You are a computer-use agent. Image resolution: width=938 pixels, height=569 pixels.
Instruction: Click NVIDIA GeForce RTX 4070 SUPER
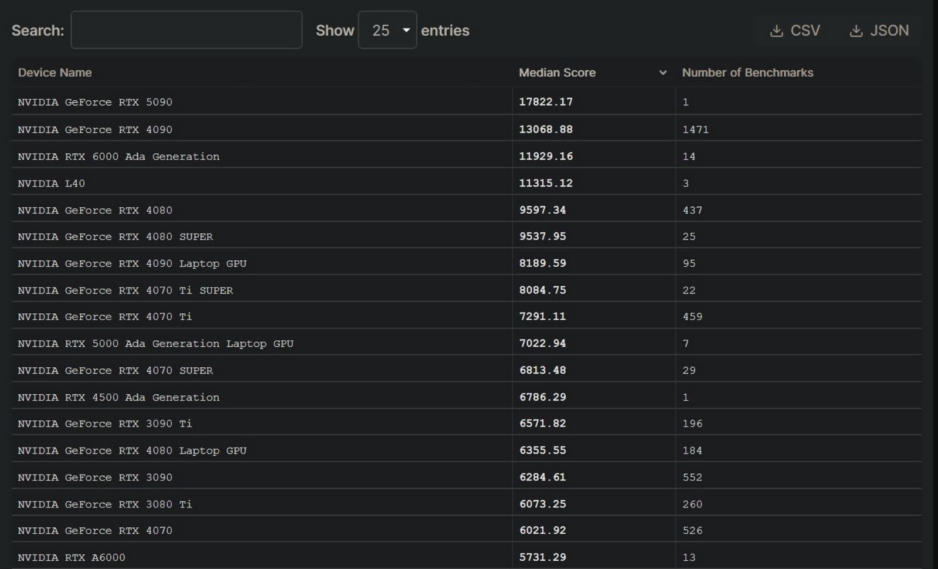click(x=115, y=371)
